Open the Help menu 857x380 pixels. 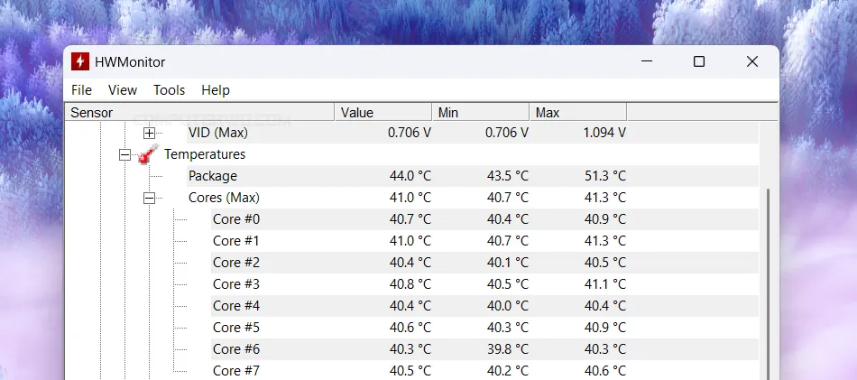[216, 90]
